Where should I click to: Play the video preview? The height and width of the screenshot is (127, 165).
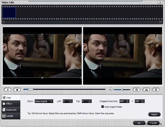click(8, 90)
